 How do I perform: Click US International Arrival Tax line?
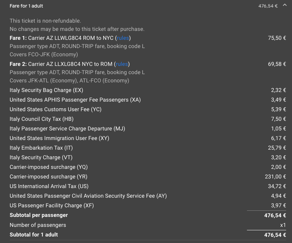tap(148, 186)
